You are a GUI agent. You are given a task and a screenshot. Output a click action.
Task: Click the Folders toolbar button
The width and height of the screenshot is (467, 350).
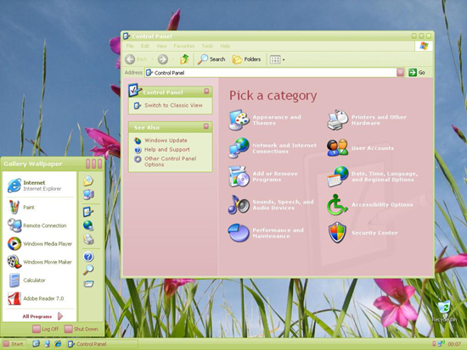246,59
